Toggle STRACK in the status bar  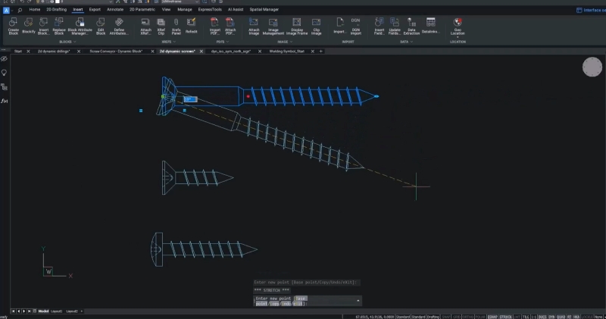(x=505, y=317)
